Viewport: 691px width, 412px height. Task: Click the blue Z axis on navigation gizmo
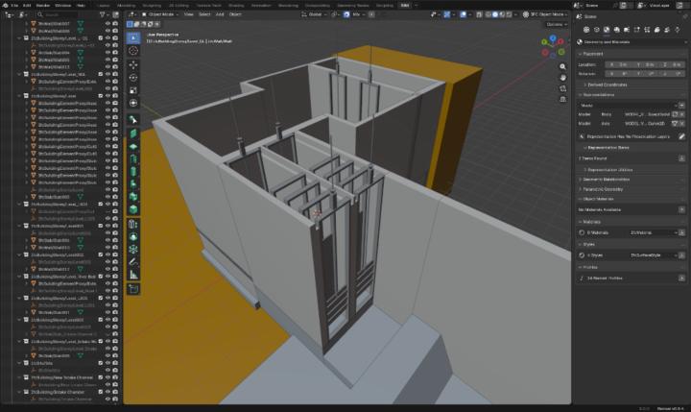click(552, 37)
